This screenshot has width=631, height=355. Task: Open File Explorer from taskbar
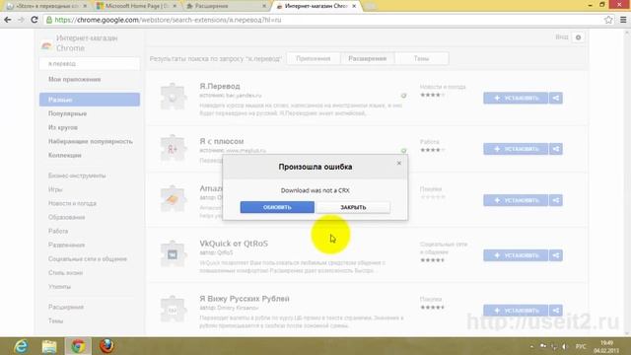click(x=49, y=346)
